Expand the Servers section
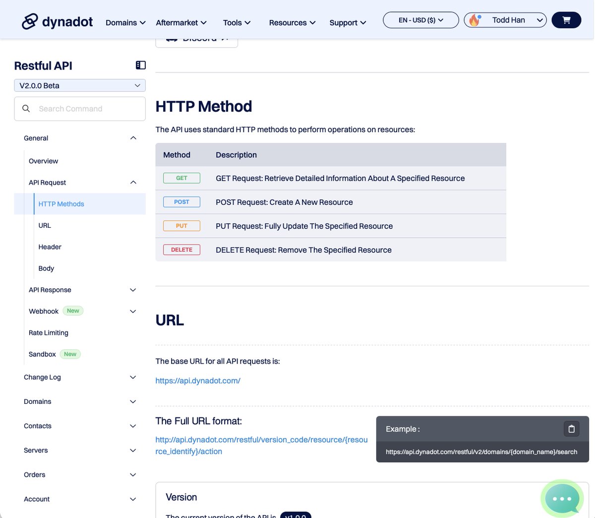The width and height of the screenshot is (595, 518). (133, 450)
